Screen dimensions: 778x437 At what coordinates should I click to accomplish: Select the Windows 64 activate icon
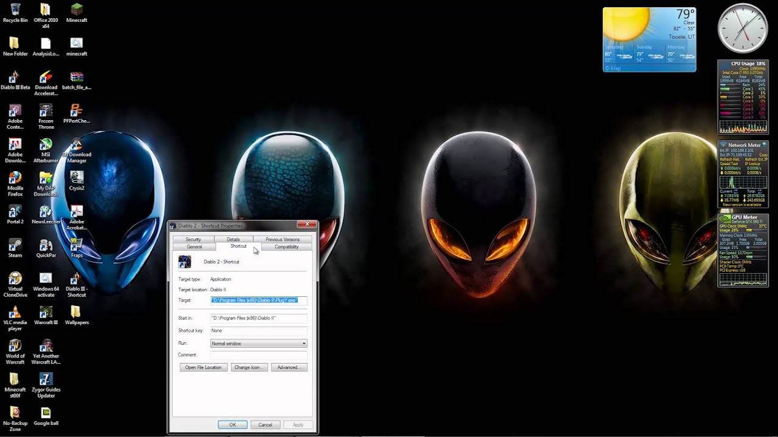[x=46, y=285]
